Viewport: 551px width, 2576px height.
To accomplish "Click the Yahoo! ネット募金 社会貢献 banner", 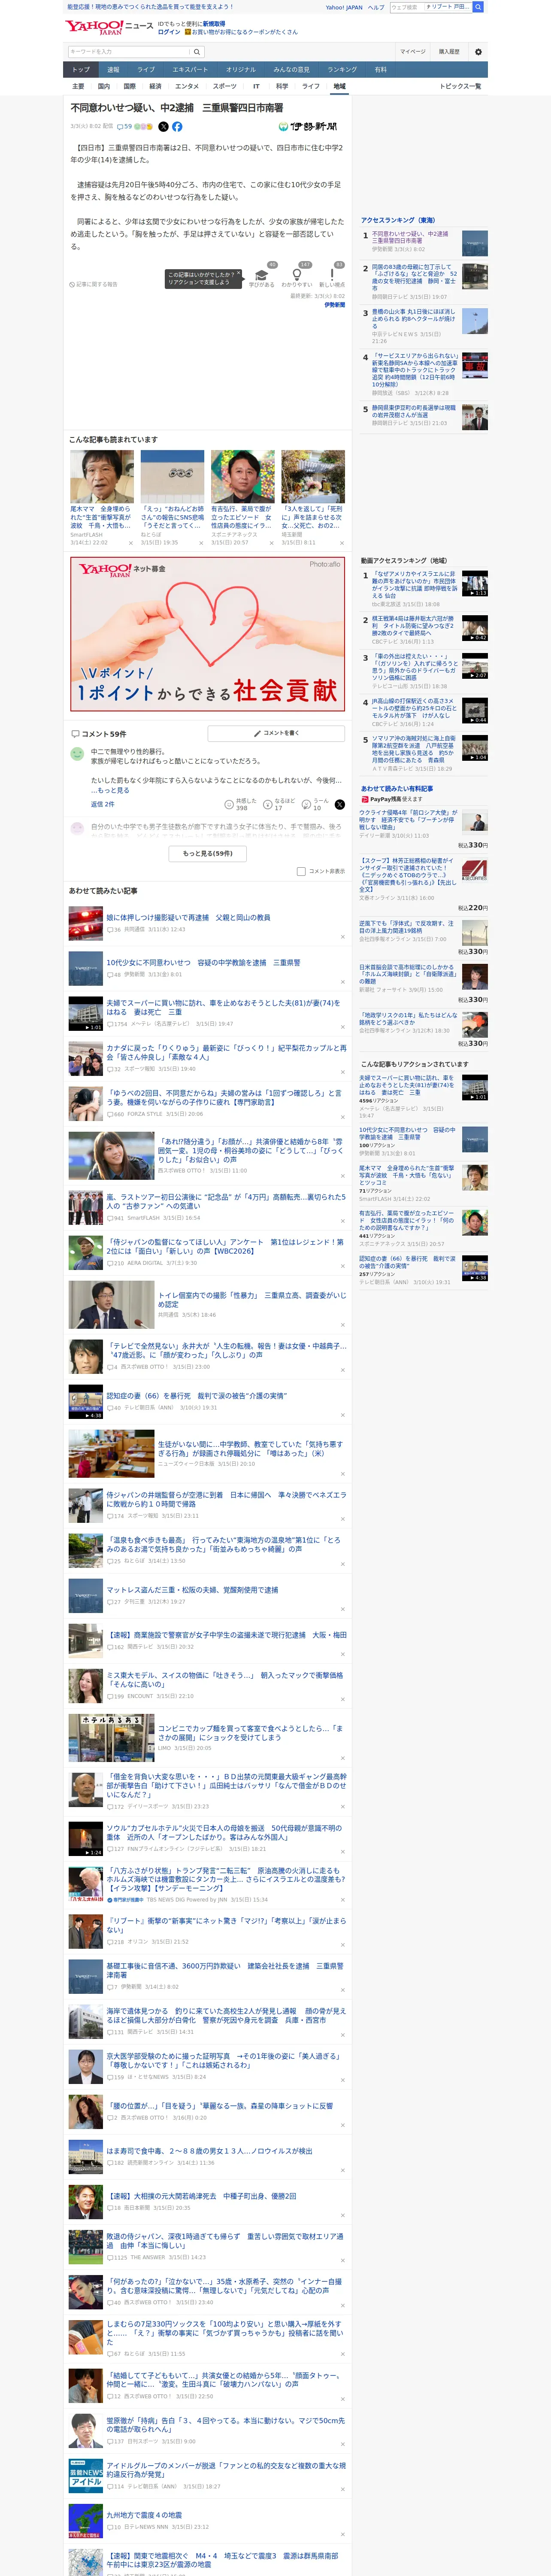I will coord(208,634).
